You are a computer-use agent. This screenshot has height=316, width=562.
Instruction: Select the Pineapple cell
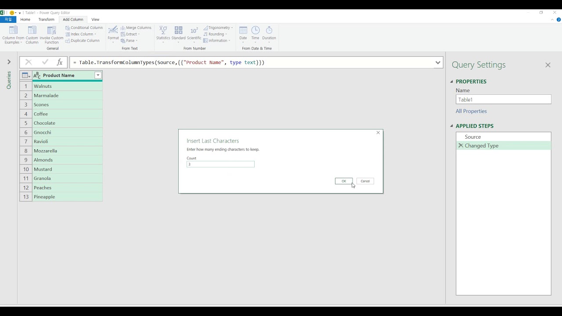pyautogui.click(x=67, y=197)
